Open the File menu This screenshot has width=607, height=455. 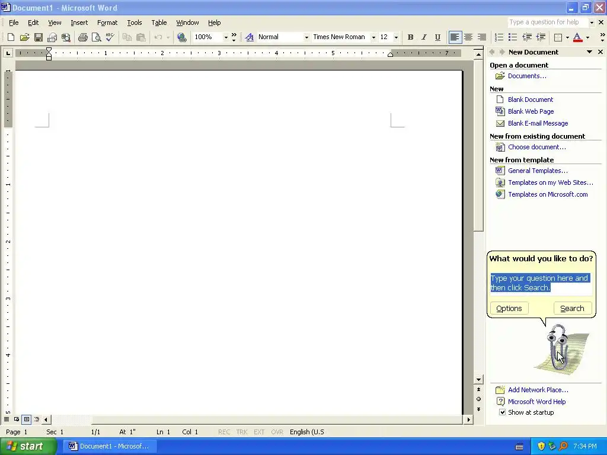tap(14, 23)
